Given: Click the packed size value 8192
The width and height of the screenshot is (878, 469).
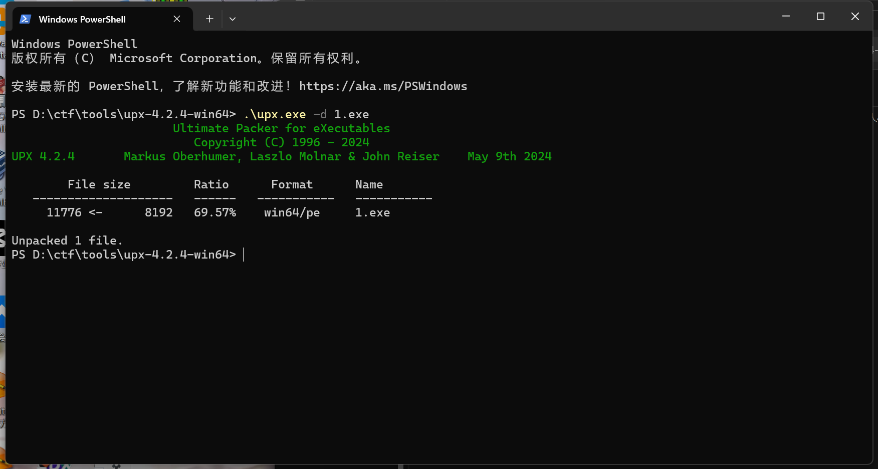Looking at the screenshot, I should coord(159,212).
